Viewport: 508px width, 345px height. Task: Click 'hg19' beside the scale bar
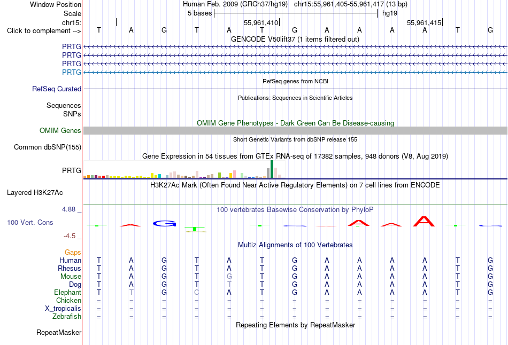coord(390,13)
